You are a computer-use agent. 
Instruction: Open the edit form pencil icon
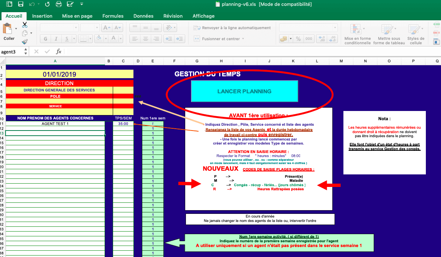70,4
